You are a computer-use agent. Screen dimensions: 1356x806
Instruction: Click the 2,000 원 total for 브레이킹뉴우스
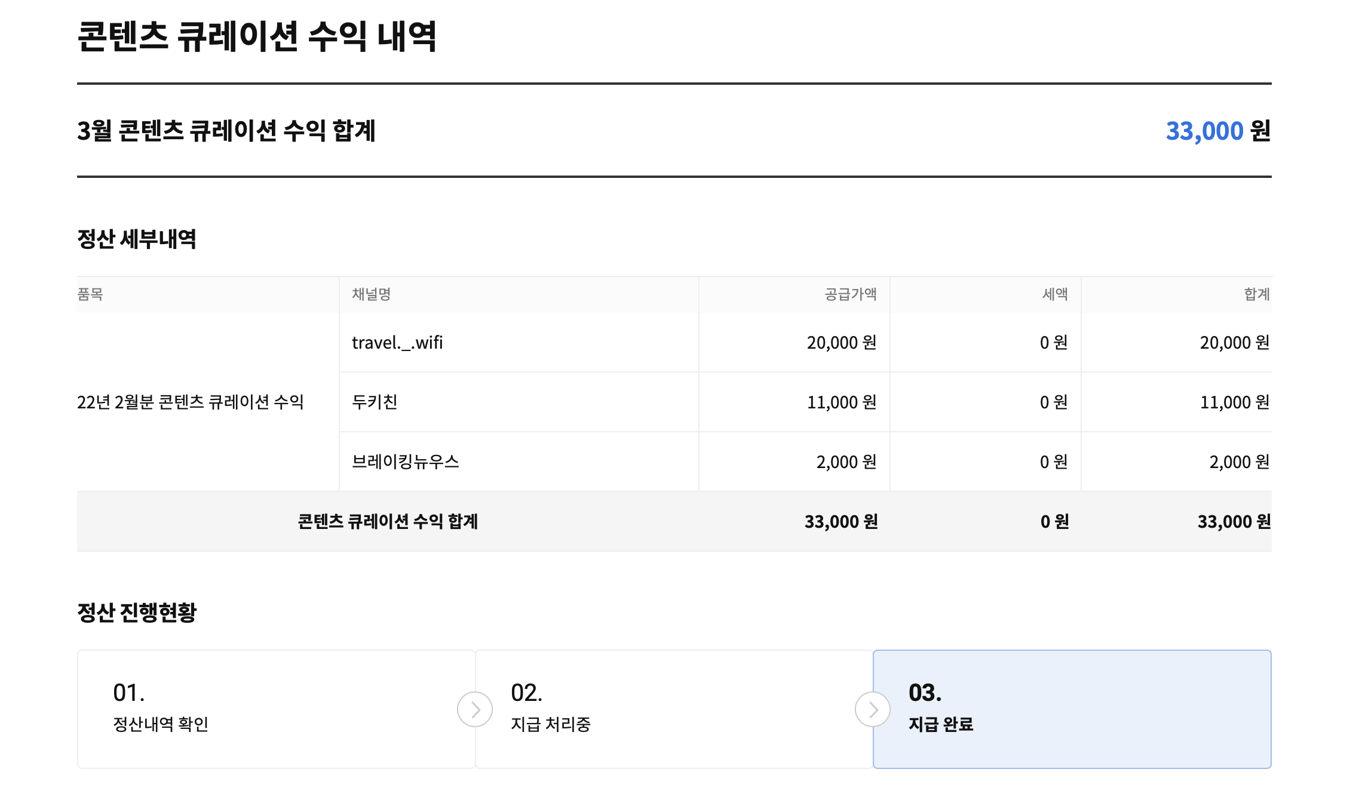[1240, 462]
